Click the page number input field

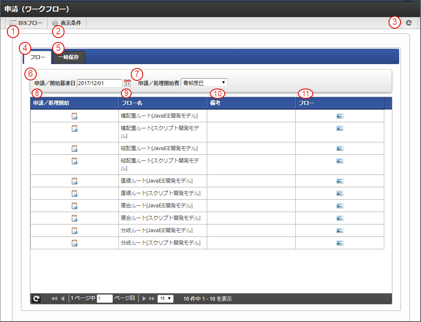click(x=104, y=298)
